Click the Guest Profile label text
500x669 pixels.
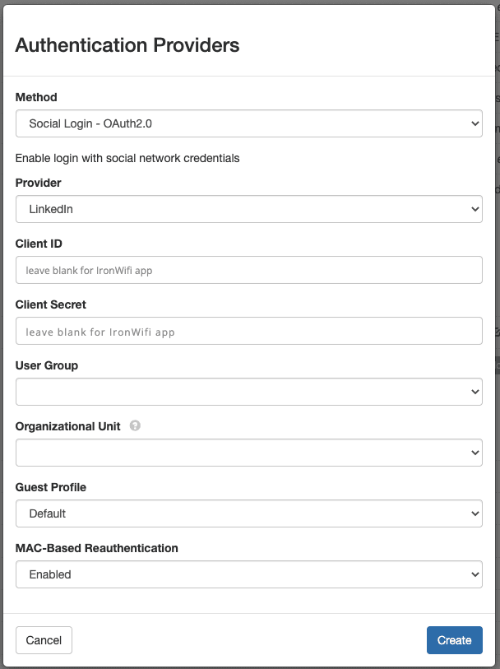tap(51, 487)
